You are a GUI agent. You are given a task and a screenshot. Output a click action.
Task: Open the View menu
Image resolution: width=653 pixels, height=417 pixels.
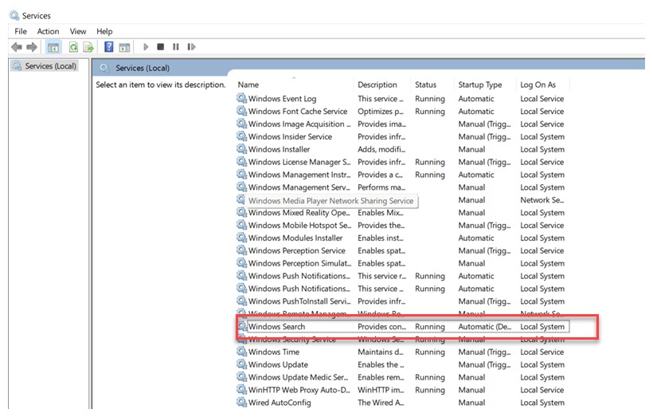point(78,31)
